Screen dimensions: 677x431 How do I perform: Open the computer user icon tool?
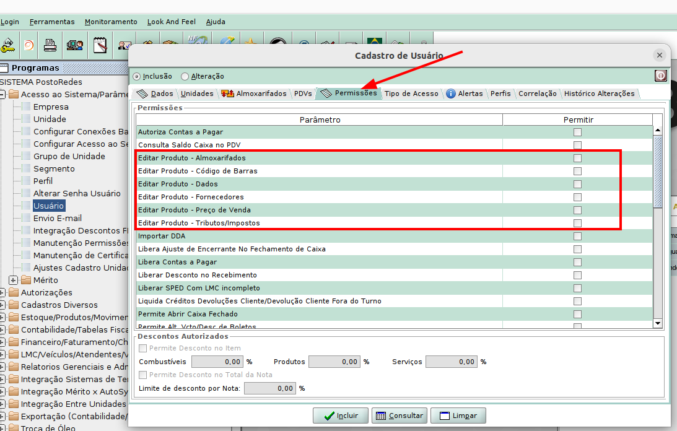75,45
